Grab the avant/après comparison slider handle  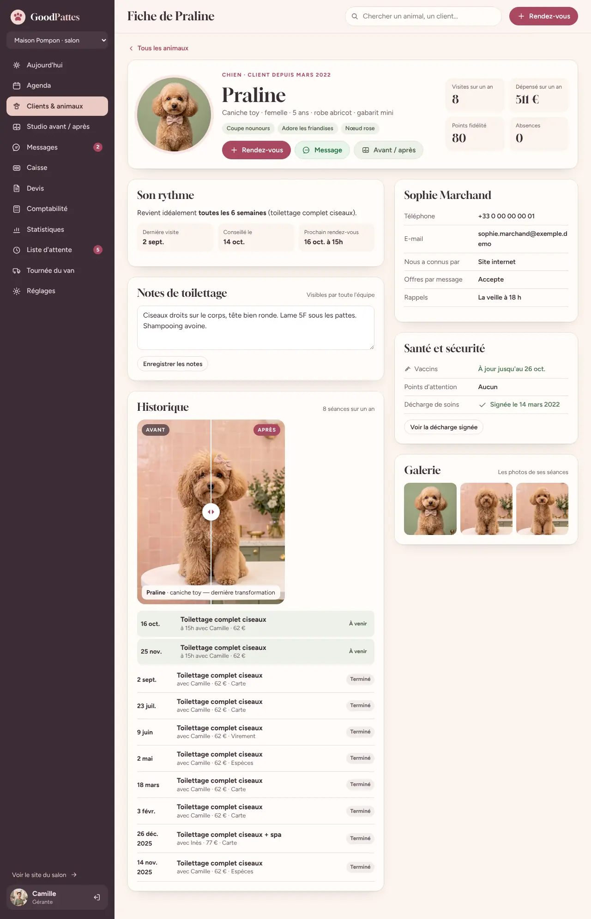click(211, 512)
